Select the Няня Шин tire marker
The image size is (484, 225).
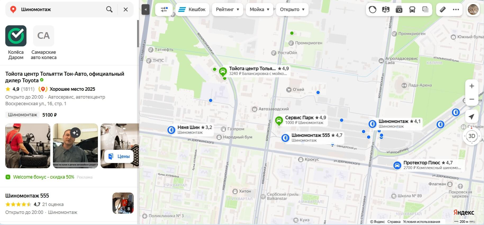coord(171,130)
